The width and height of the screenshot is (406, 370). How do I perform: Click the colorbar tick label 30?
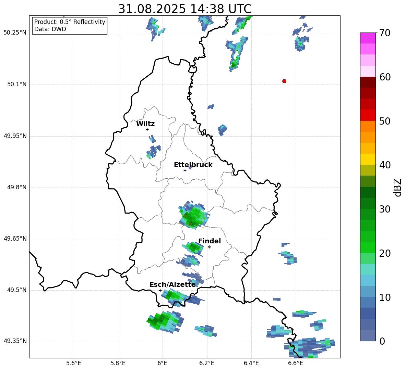tap(385, 209)
